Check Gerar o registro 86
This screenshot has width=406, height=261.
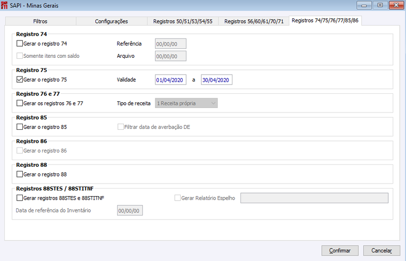20,151
